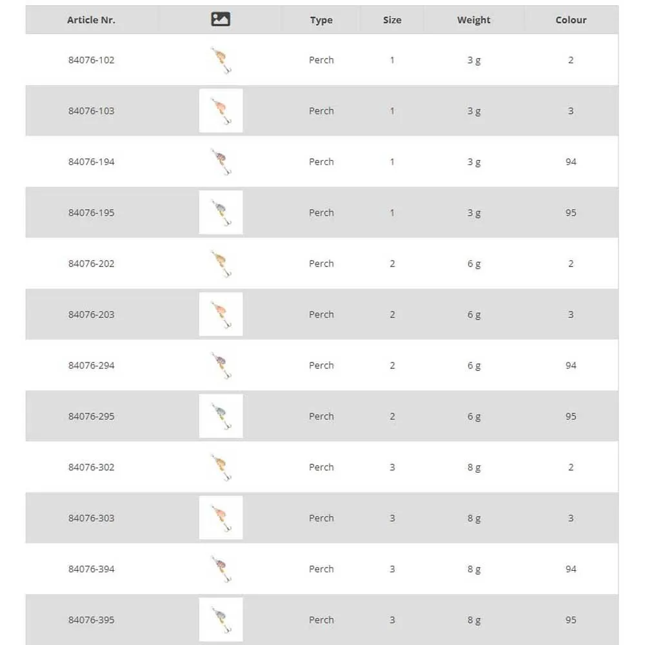View lure picture for article 84076-203
This screenshot has height=645, width=645.
(221, 315)
